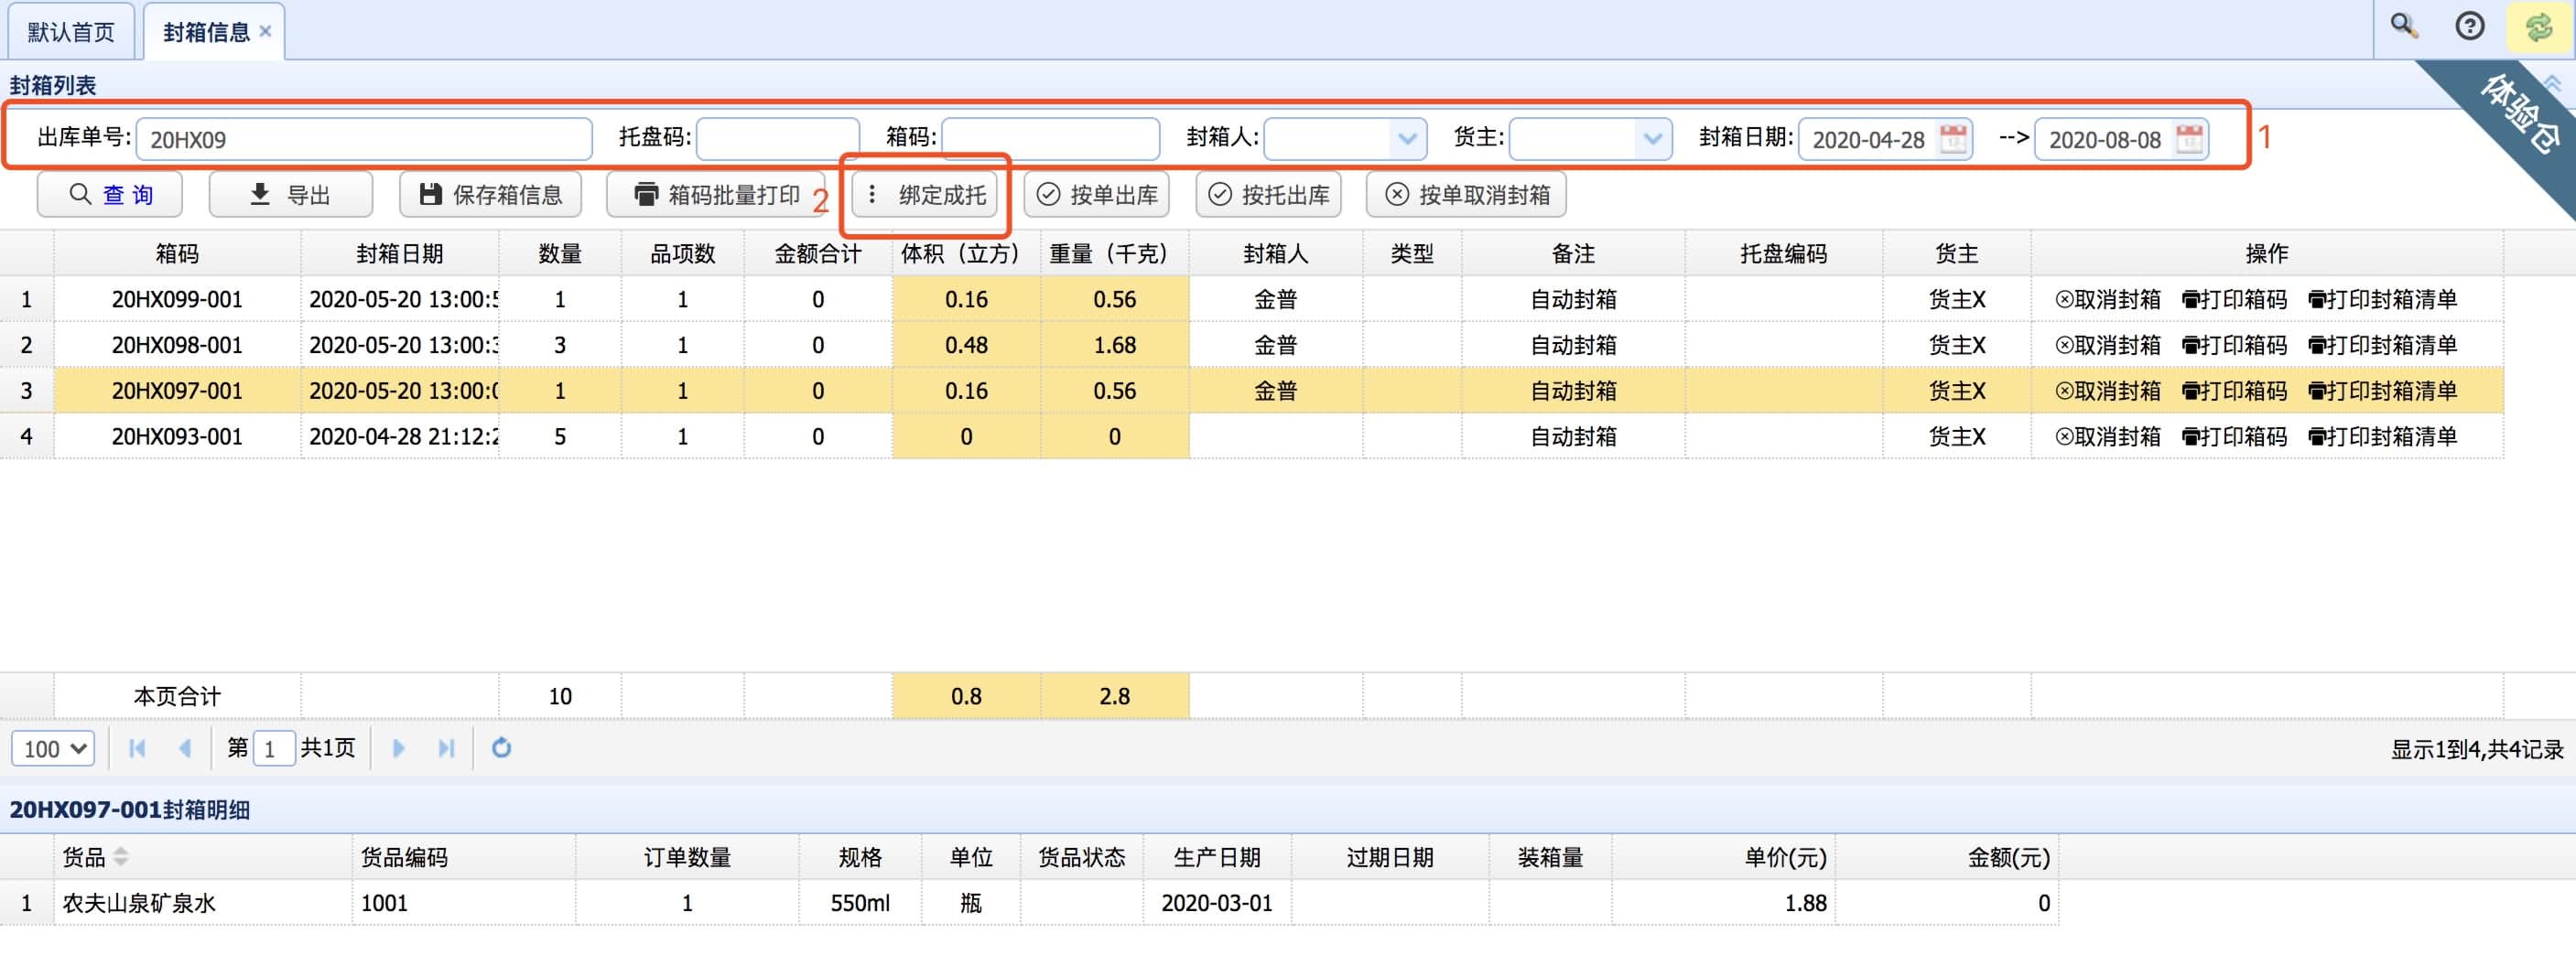Cancel sealing for box 20HX098-001

[x=2107, y=345]
